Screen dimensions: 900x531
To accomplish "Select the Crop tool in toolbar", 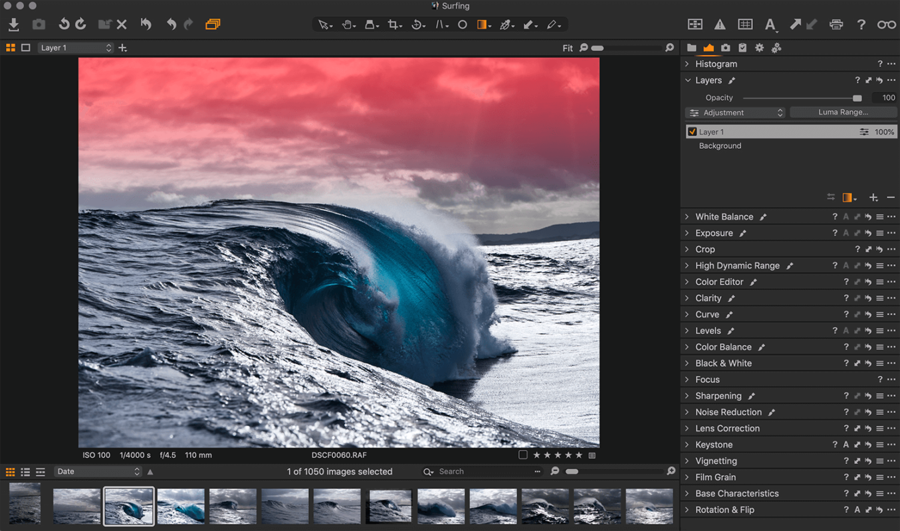I will (x=394, y=25).
